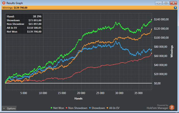Click the green Net Won color square
This screenshot has width=179, height=113.
click(51, 108)
